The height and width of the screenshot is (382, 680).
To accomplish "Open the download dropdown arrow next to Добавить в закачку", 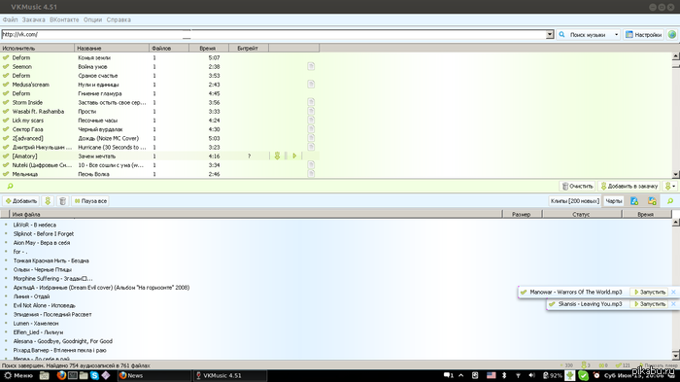I will [670, 186].
